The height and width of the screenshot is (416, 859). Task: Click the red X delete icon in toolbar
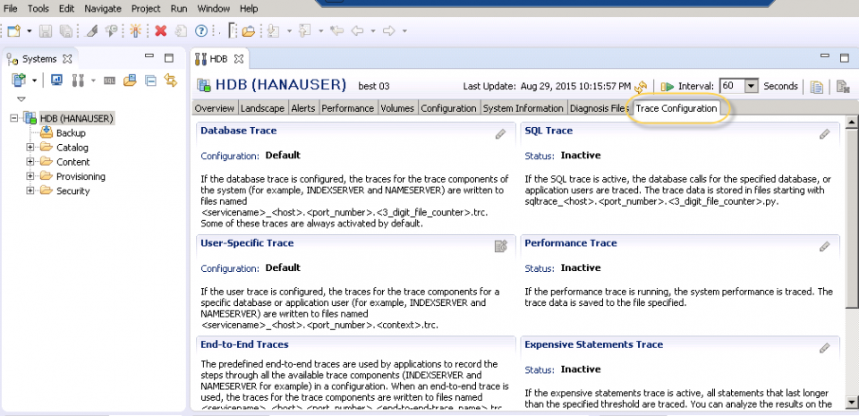(161, 30)
